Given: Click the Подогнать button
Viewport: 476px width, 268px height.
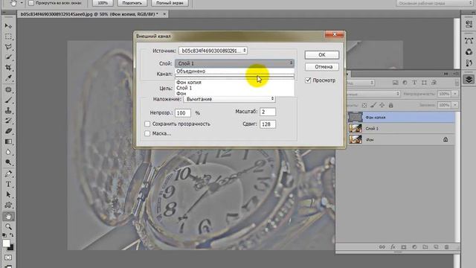Looking at the screenshot, I should (132, 3).
